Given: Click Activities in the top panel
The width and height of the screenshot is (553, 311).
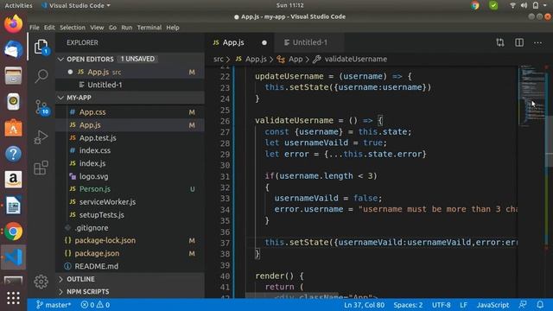Looking at the screenshot, I should click(x=18, y=5).
